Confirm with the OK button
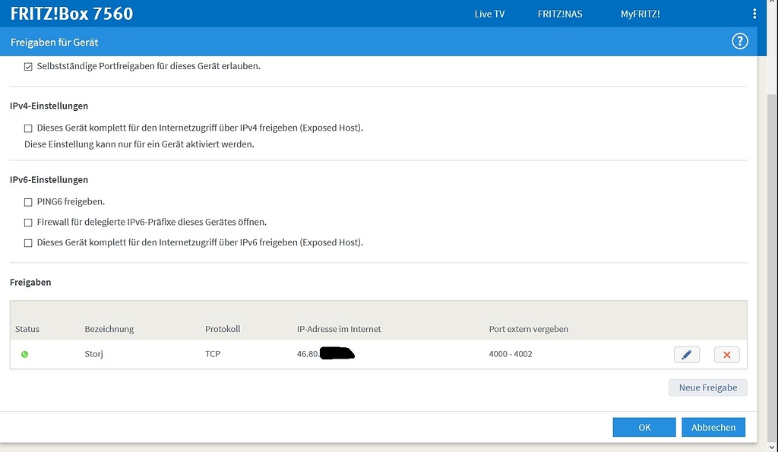The image size is (778, 452). click(x=644, y=427)
